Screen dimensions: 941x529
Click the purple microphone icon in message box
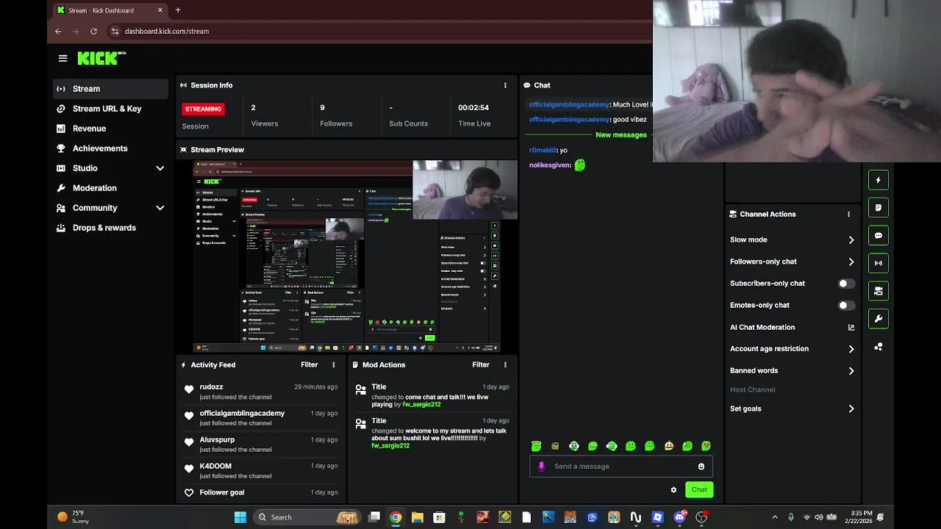(x=542, y=466)
